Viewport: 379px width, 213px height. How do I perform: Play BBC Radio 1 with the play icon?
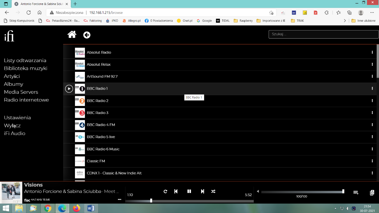tap(69, 89)
